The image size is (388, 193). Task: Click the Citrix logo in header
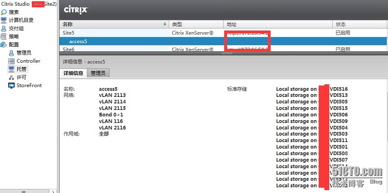(x=76, y=10)
